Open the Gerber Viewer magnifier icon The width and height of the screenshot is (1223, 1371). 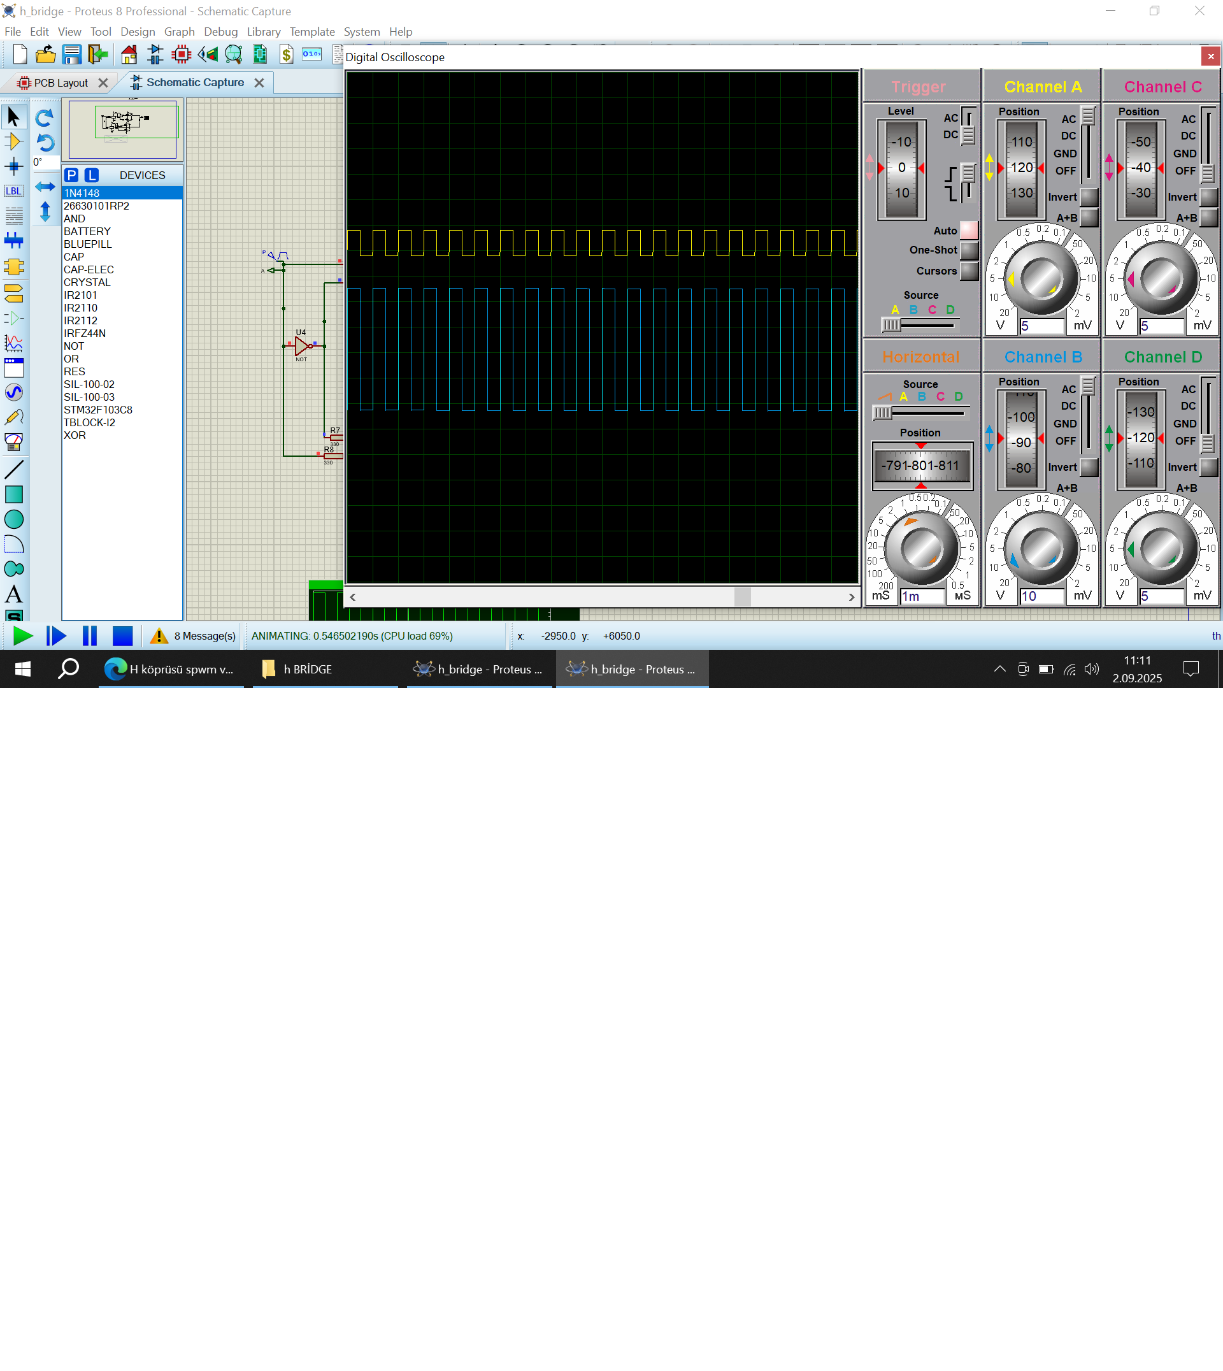pos(234,54)
